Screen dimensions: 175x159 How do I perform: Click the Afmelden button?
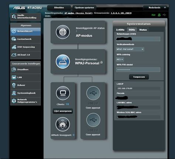point(59,8)
